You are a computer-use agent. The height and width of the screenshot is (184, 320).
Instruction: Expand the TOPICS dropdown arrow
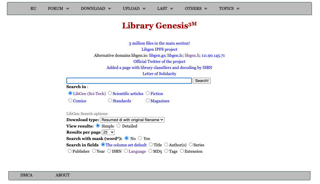238,9
